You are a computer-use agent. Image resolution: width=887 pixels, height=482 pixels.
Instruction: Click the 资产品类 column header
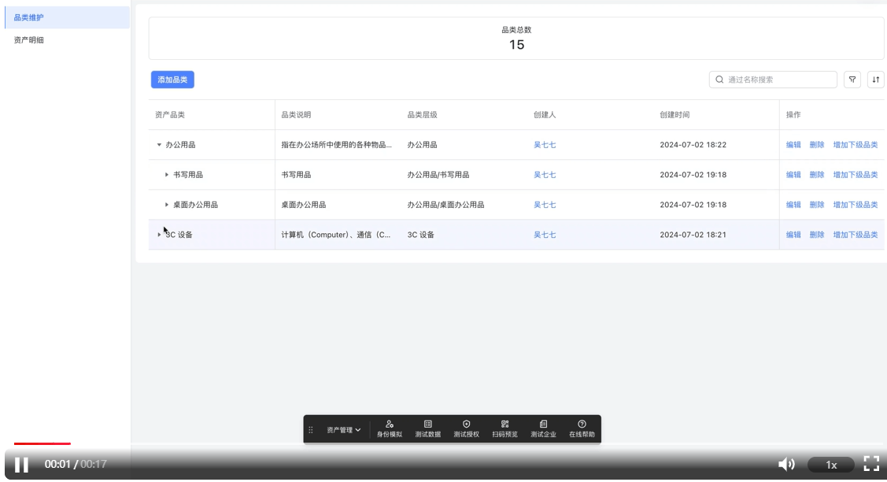click(x=170, y=114)
